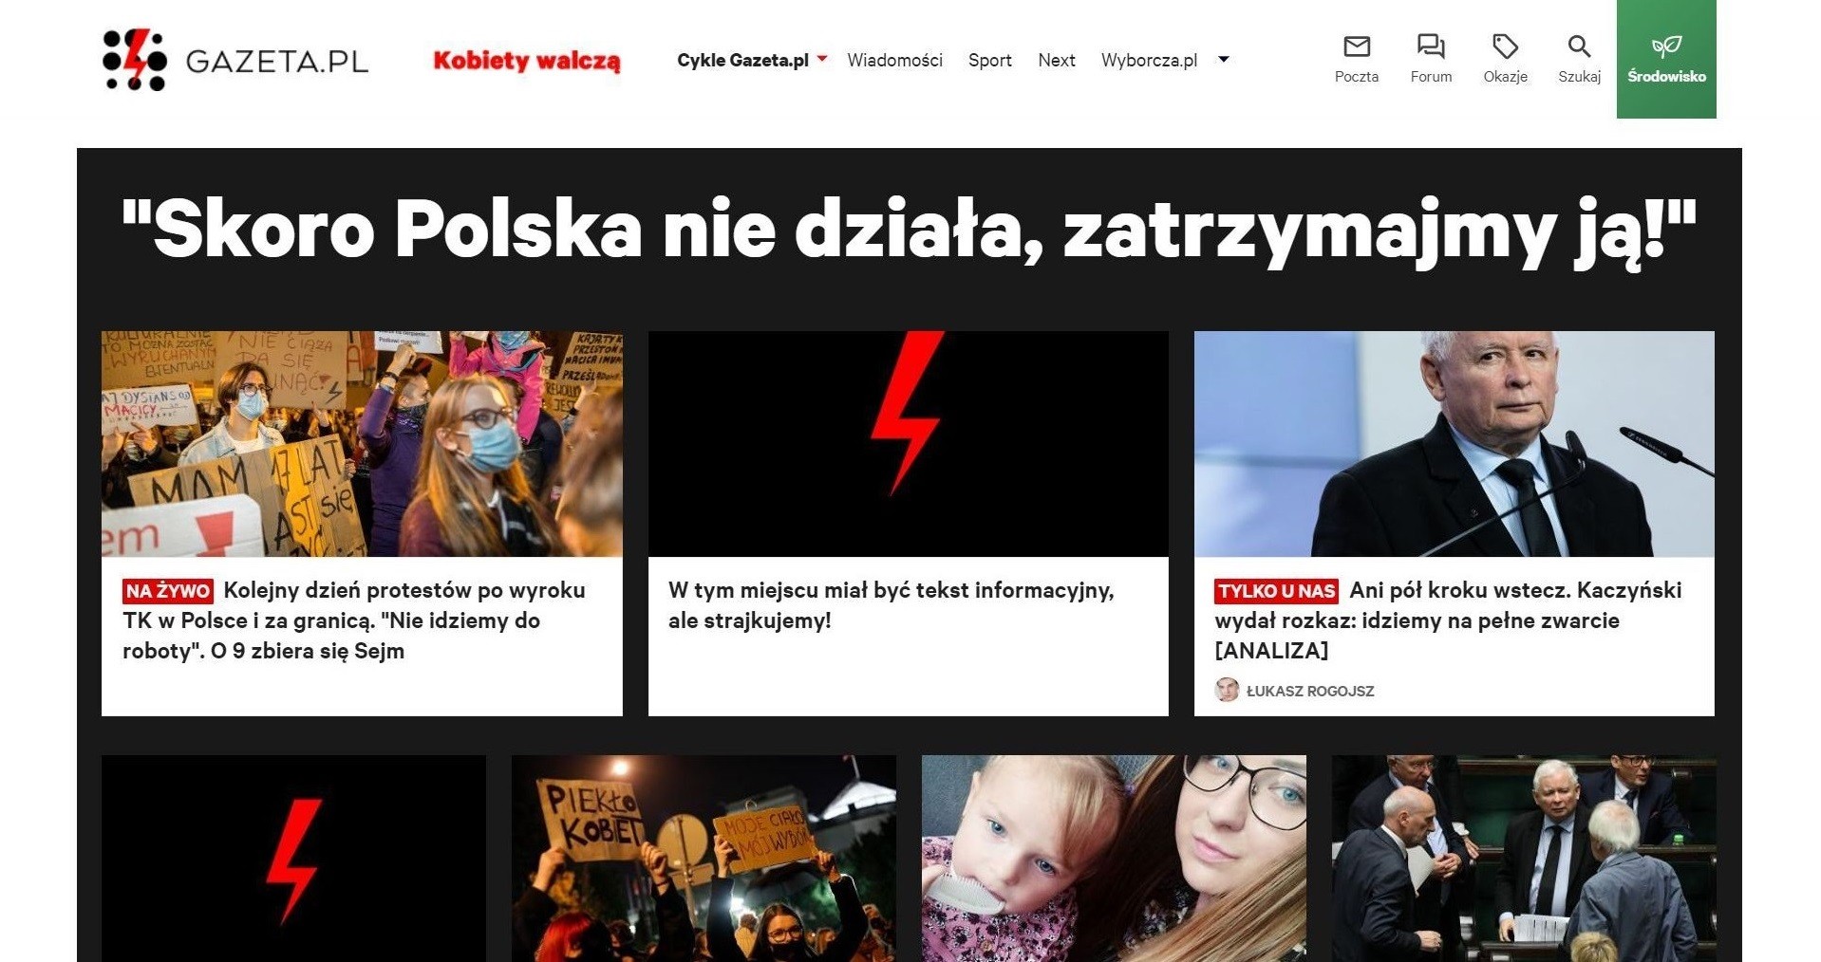Open the Wyborcza.pl link
This screenshot has width=1821, height=962.
(1149, 60)
